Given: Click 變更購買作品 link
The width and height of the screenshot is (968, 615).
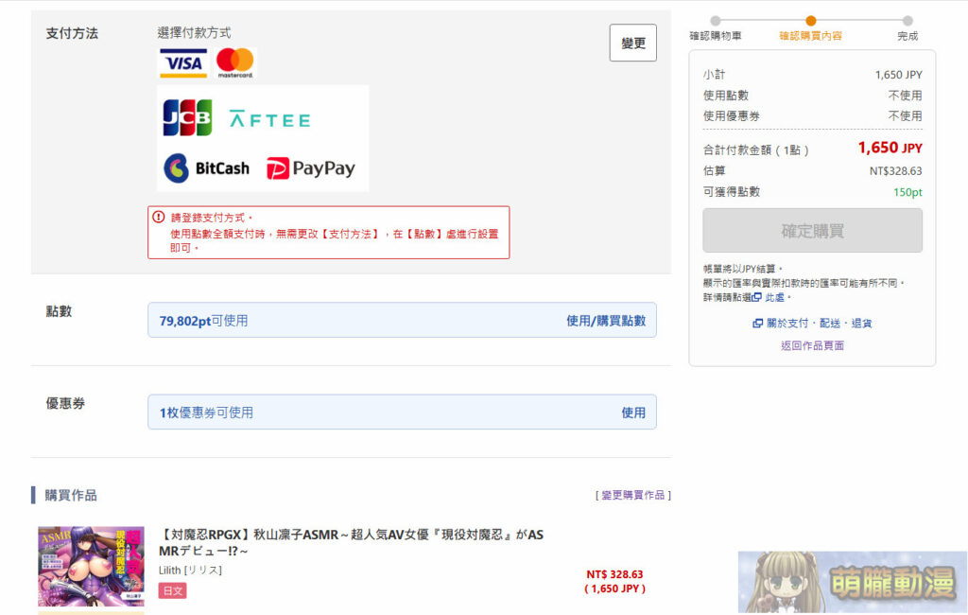Looking at the screenshot, I should pyautogui.click(x=632, y=495).
